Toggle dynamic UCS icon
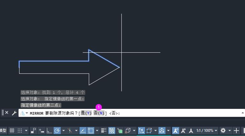Screen dimensions: 245x136 coord(141,130)
